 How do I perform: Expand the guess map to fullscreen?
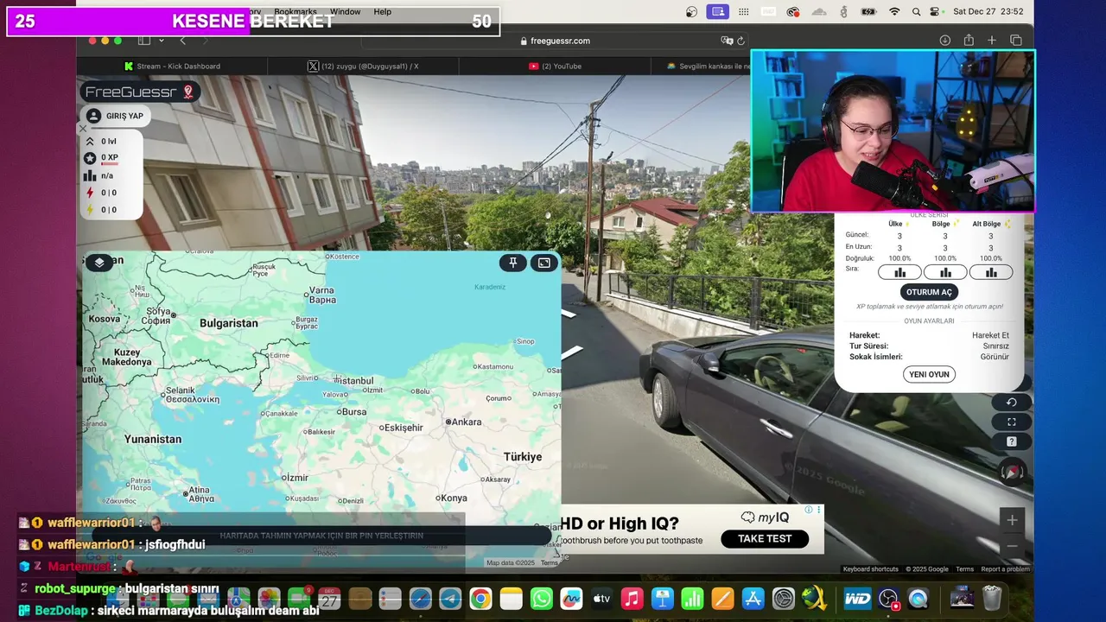[x=543, y=263]
